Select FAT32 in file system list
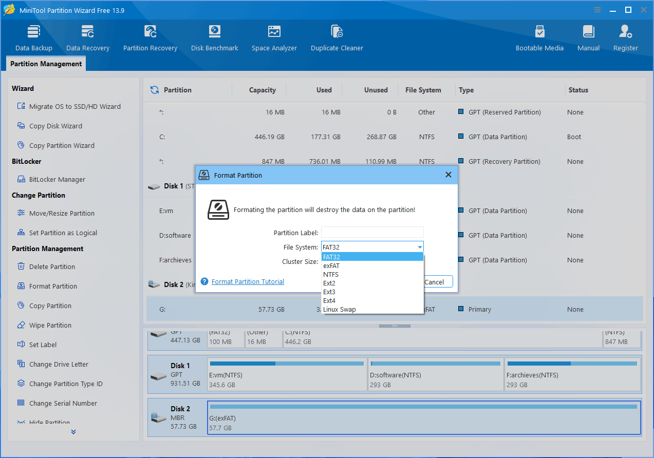Screen dimensions: 654x458 [x=372, y=257]
